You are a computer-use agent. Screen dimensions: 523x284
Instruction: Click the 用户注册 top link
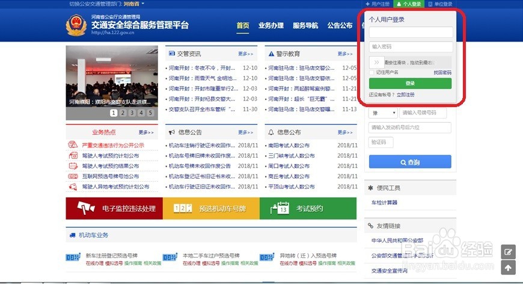(x=378, y=4)
